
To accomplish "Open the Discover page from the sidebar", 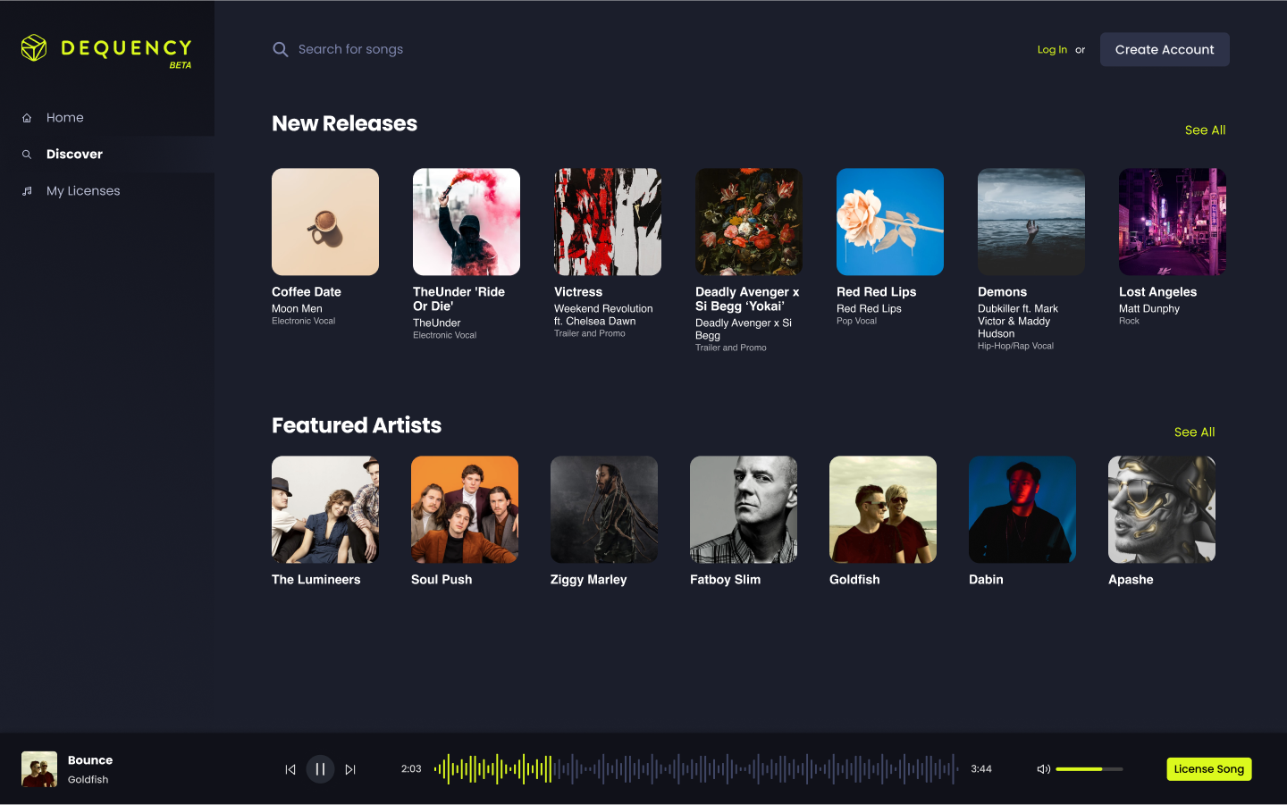I will point(74,155).
